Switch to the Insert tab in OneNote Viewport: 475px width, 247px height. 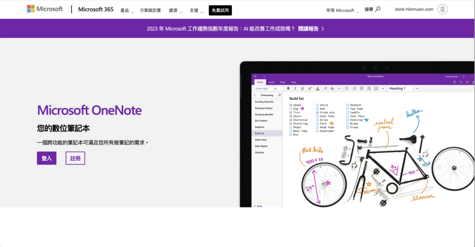pos(271,82)
